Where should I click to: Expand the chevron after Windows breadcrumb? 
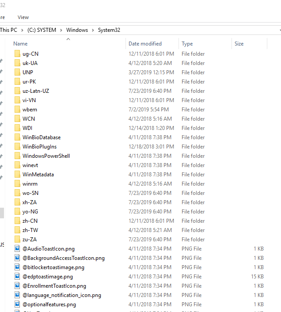point(93,30)
